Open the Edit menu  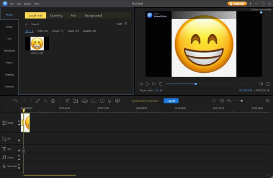[19, 4]
